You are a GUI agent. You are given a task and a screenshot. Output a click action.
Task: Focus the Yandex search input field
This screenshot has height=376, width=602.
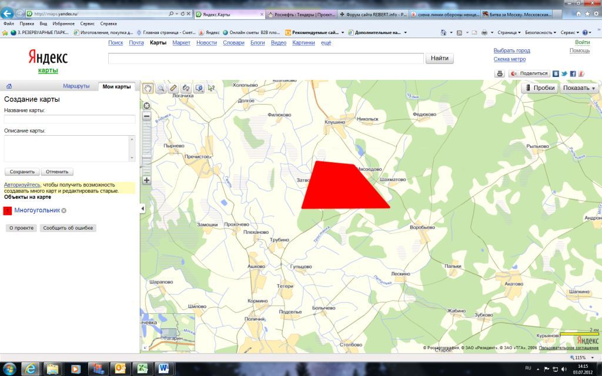pos(266,58)
